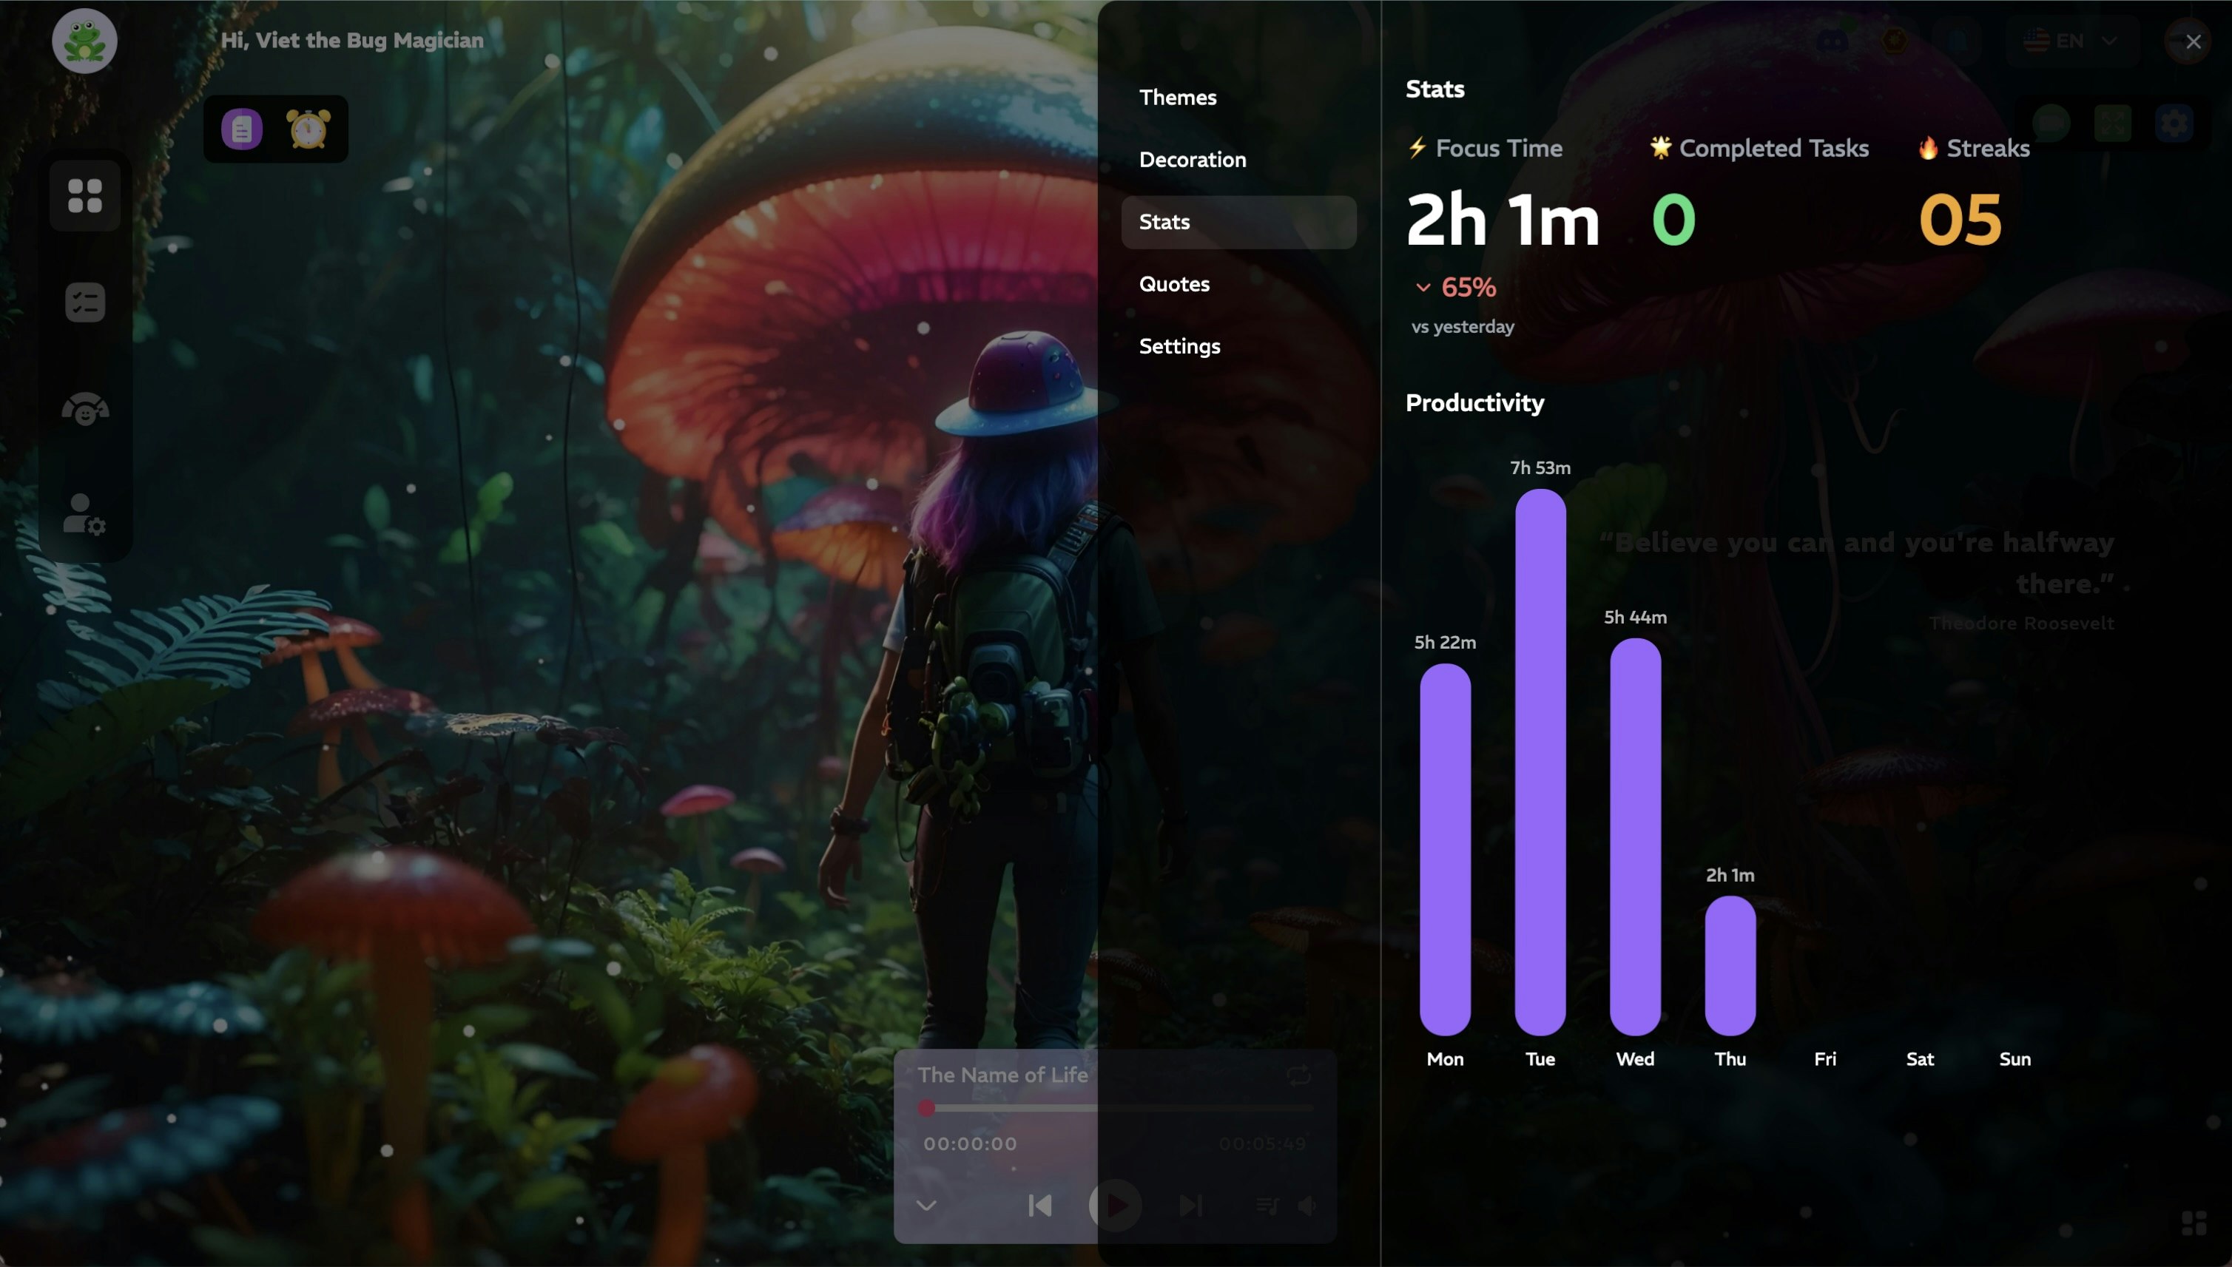Image resolution: width=2232 pixels, height=1267 pixels.
Task: Click the Tuesday 7h 53m bar
Action: tap(1540, 761)
